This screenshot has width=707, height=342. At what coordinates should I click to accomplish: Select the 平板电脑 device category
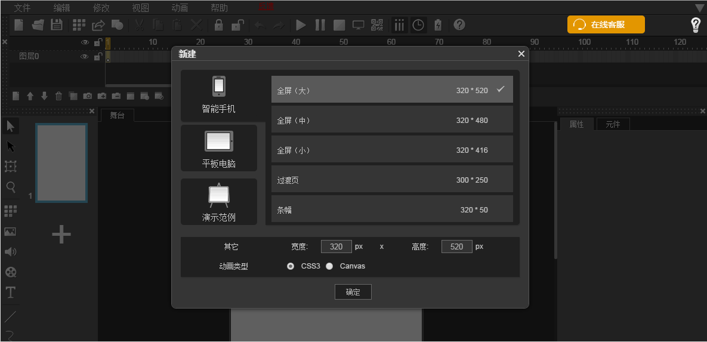219,148
